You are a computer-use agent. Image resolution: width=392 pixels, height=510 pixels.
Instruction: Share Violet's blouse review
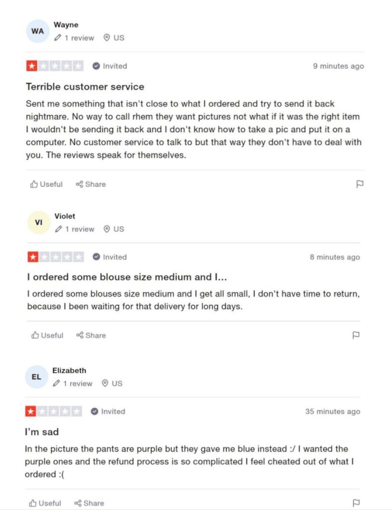point(91,336)
